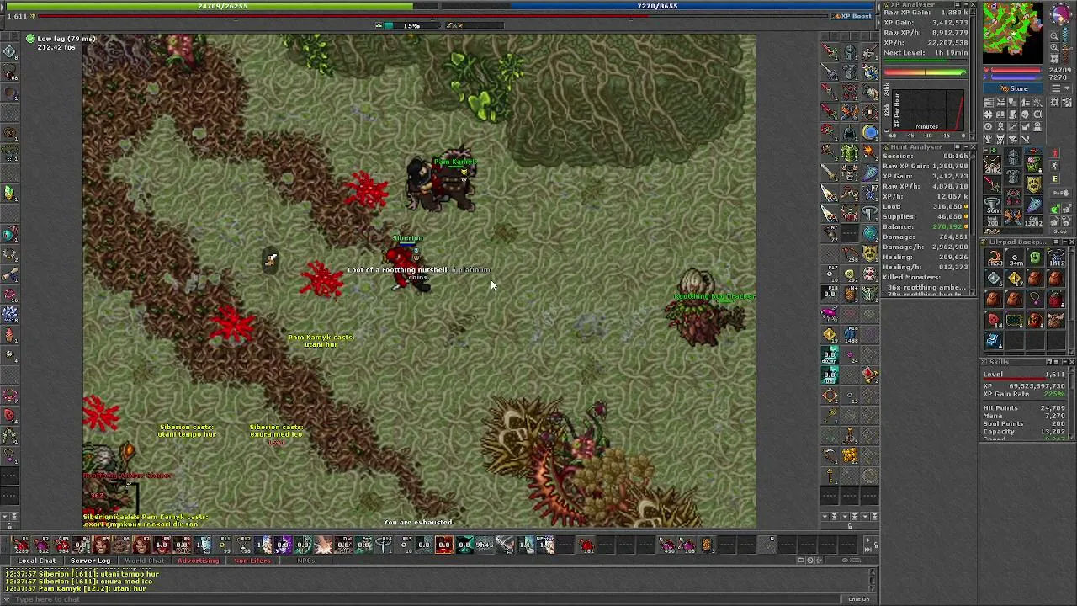
Task: Click the XP Gain Rate row in Skills
Action: (x=1026, y=394)
